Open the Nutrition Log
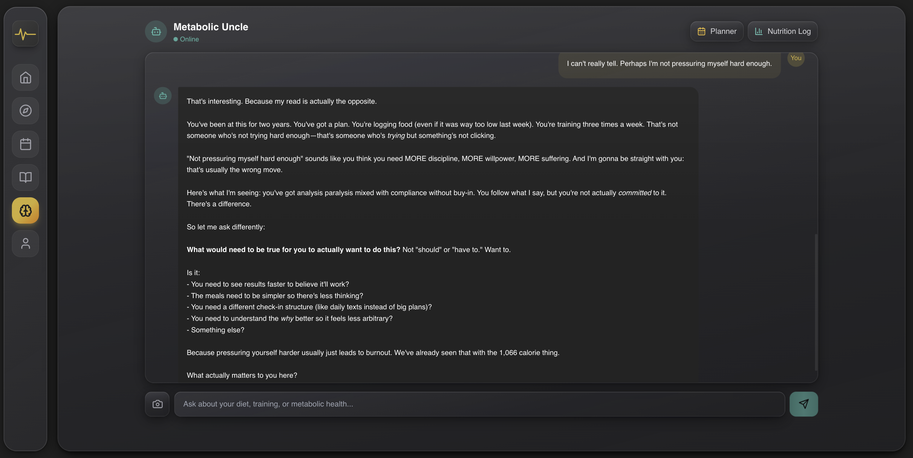 pyautogui.click(x=782, y=31)
